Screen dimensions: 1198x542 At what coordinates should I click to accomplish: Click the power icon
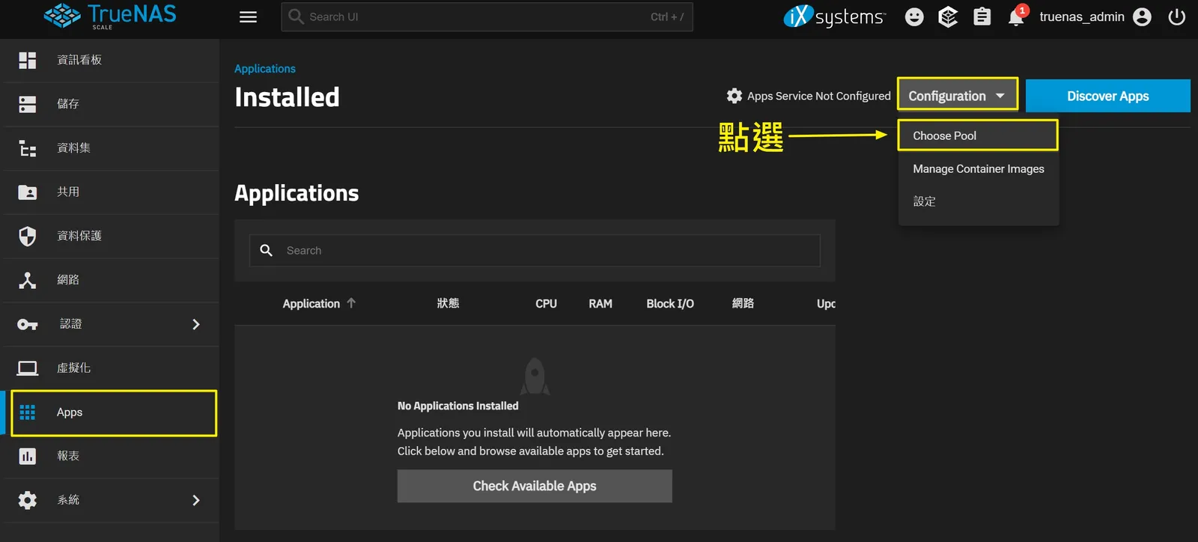coord(1177,17)
